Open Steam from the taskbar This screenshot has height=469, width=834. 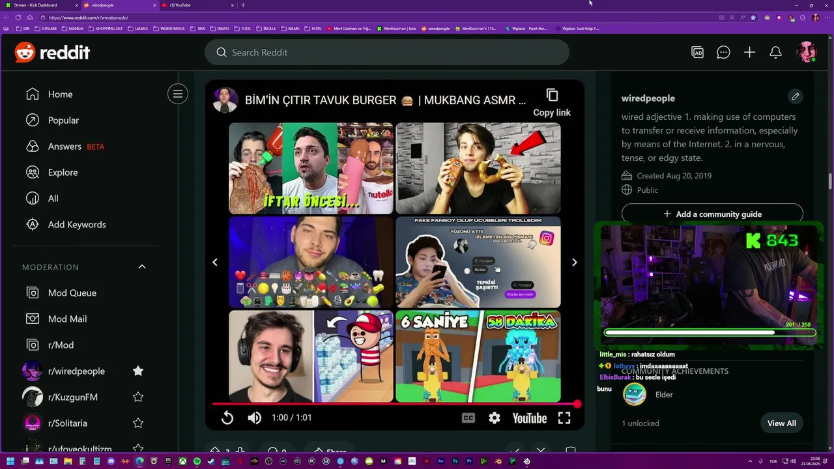(211, 461)
